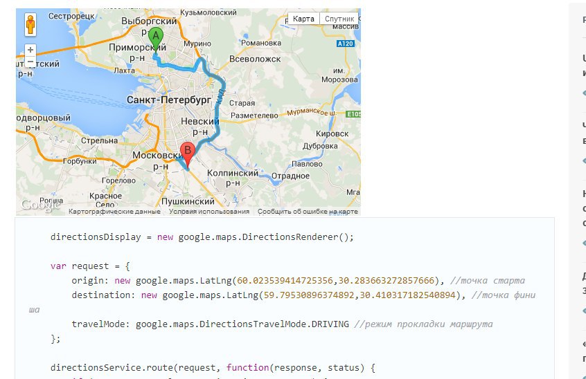Click the Сестрорецк label on map
The width and height of the screenshot is (586, 379).
tap(71, 17)
